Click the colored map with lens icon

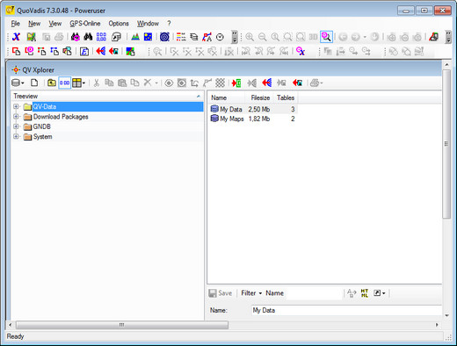[130, 52]
